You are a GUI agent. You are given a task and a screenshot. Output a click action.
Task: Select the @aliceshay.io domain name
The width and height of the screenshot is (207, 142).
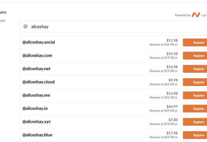[x=35, y=108]
